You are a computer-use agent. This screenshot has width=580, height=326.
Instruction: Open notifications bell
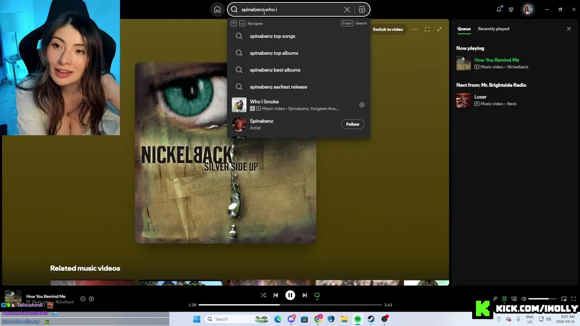click(x=499, y=10)
